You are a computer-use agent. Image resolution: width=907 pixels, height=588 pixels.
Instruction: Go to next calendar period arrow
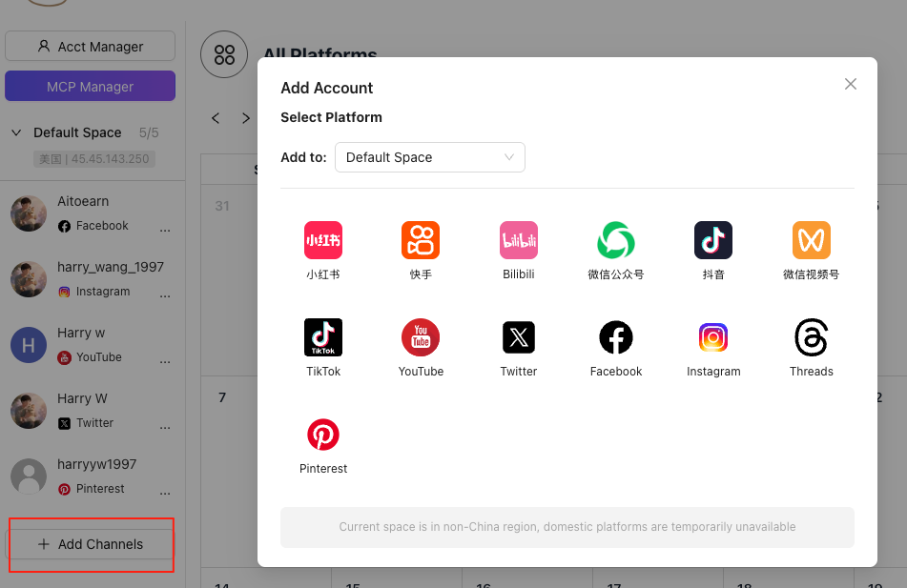tap(246, 118)
